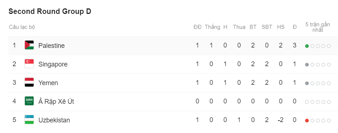Open the Palestine team name link

[x=52, y=45]
